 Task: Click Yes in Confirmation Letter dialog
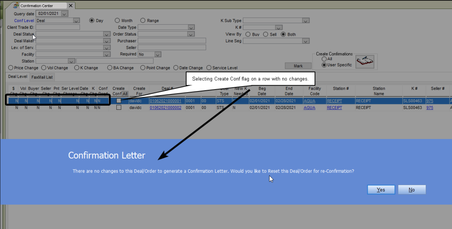pyautogui.click(x=381, y=190)
